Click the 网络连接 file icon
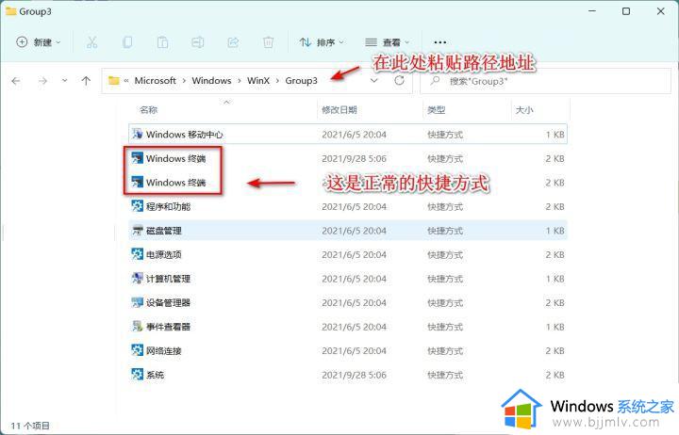 pos(138,350)
